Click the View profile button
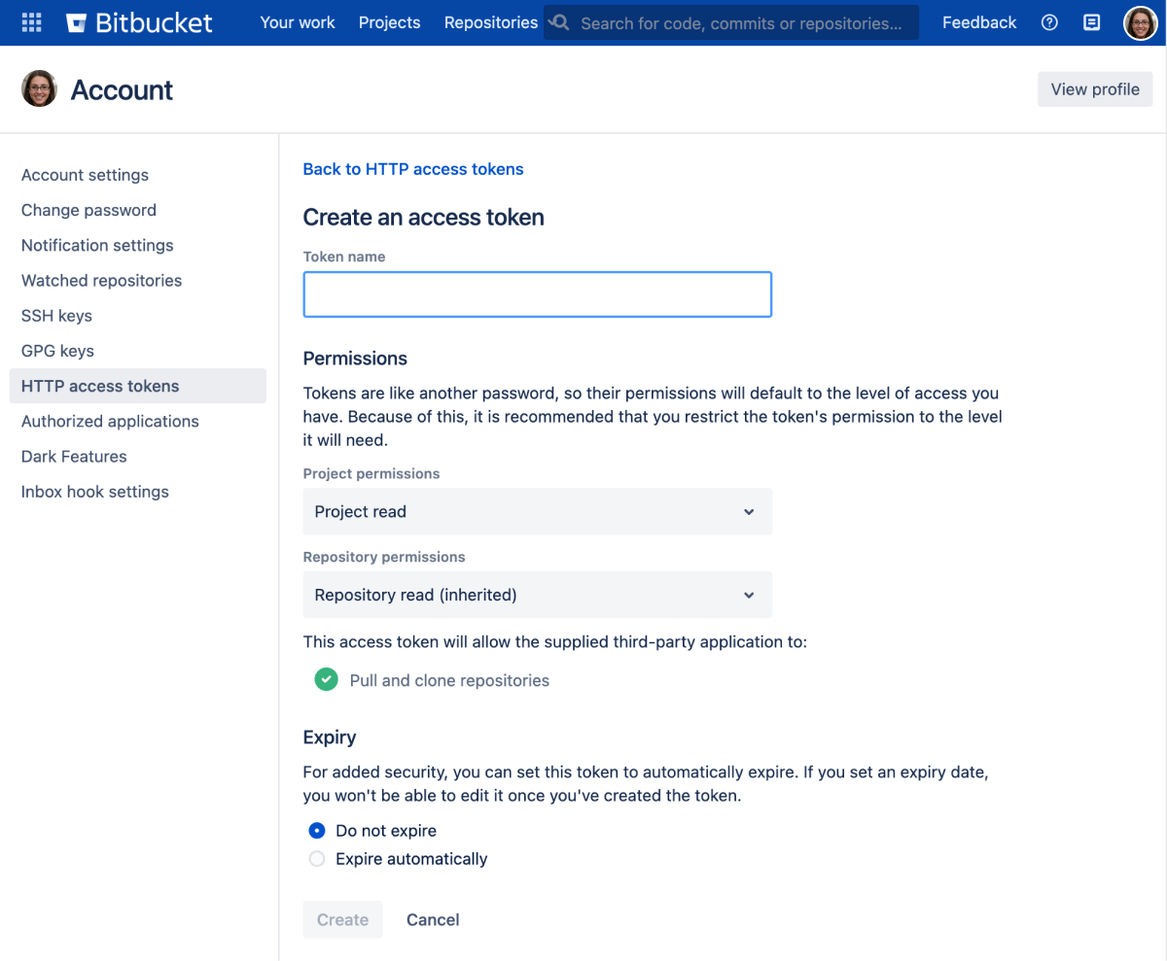The width and height of the screenshot is (1167, 961). [1095, 88]
